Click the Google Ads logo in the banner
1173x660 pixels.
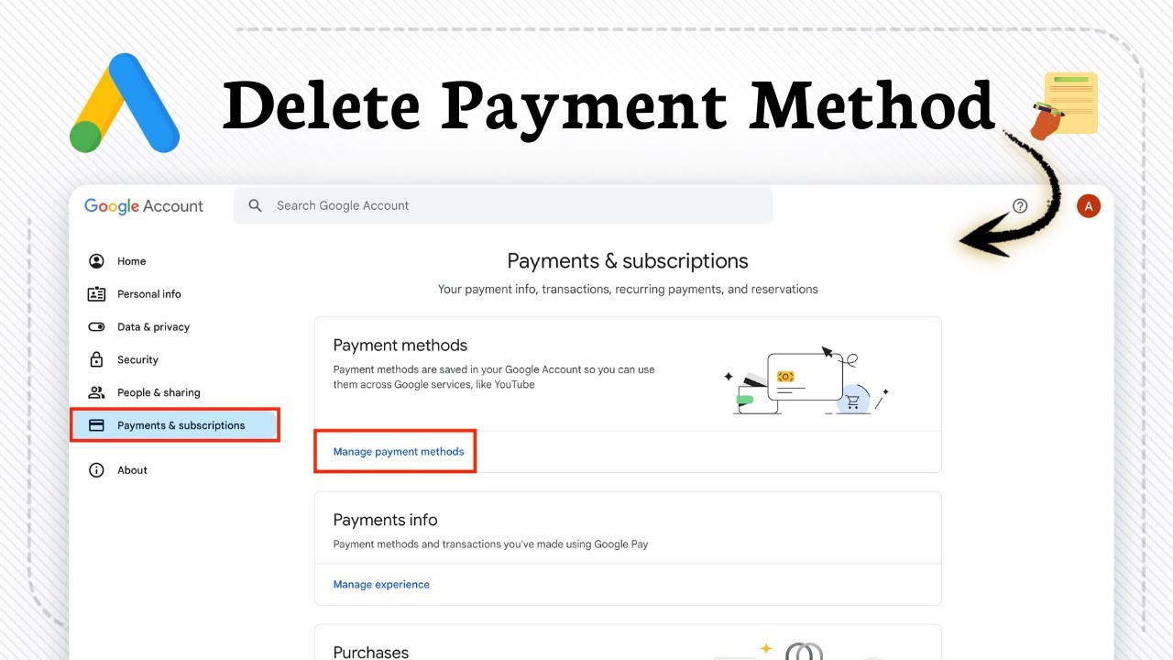click(x=125, y=103)
